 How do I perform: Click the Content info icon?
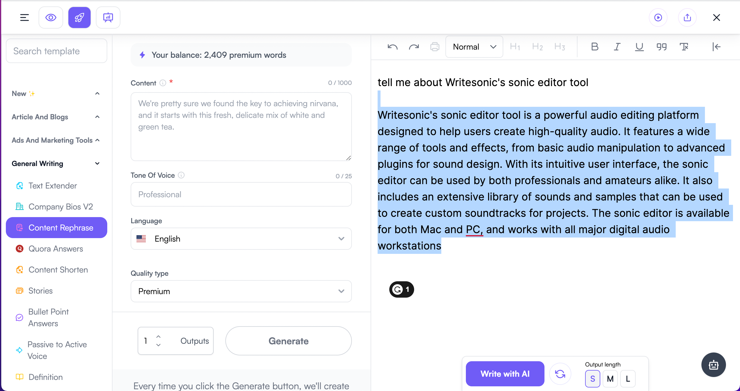click(163, 83)
